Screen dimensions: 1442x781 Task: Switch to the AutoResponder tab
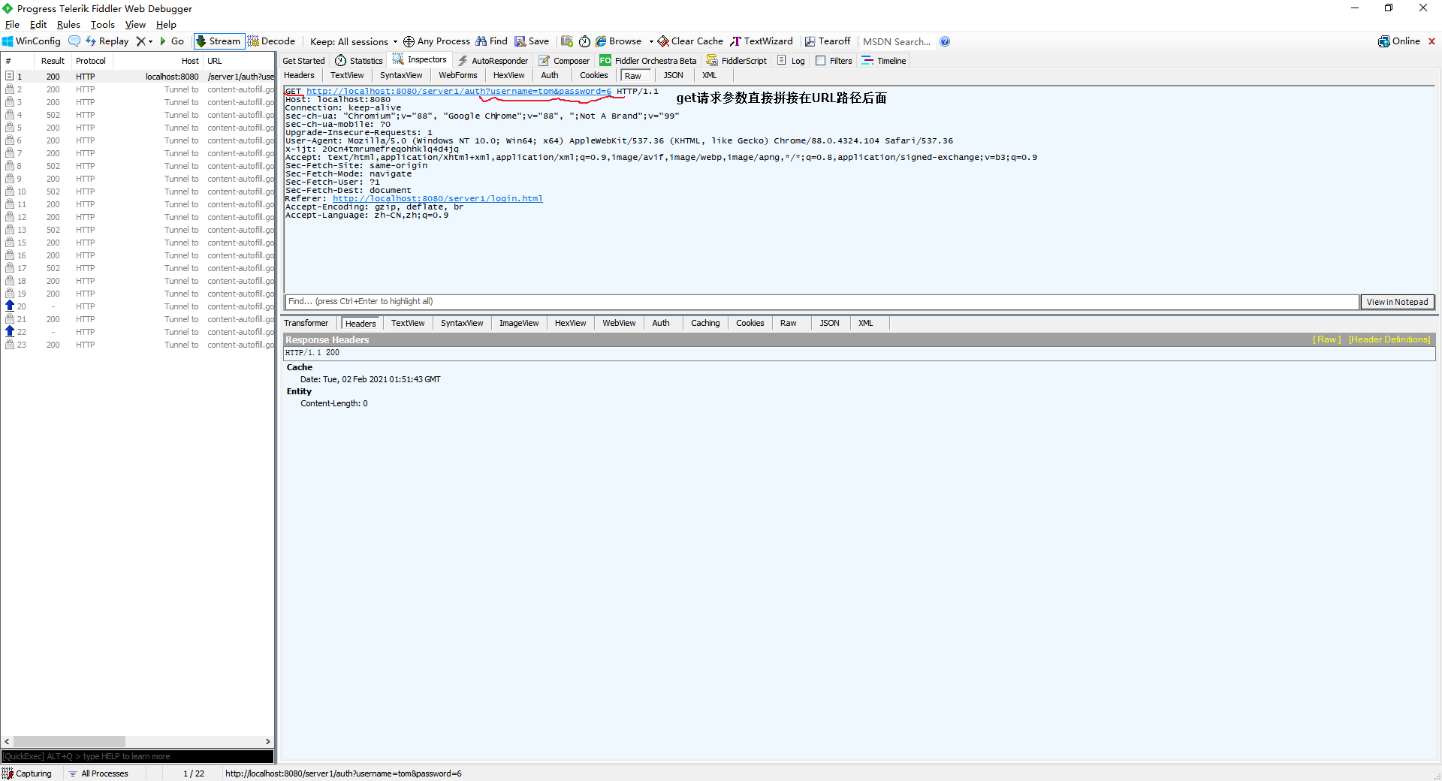point(493,61)
